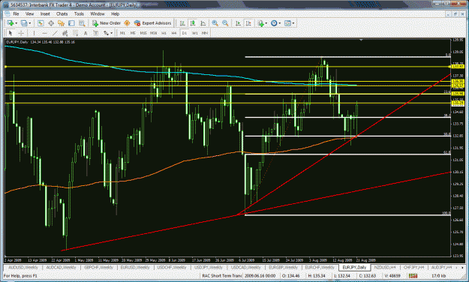Set timeframe to W1

(194, 33)
